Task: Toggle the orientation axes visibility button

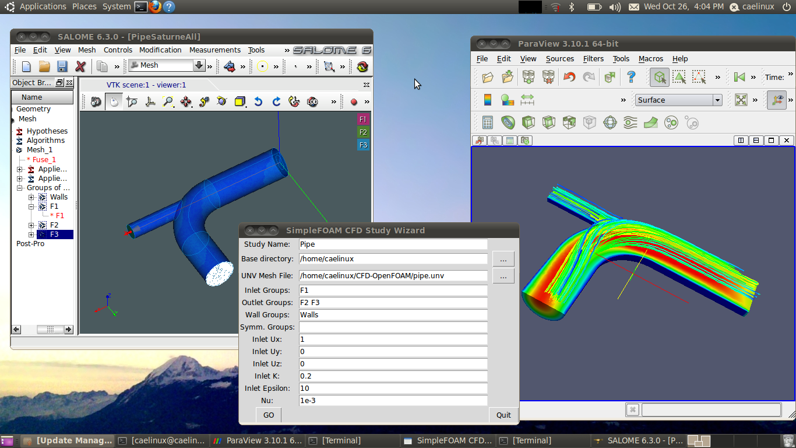Action: (x=776, y=100)
